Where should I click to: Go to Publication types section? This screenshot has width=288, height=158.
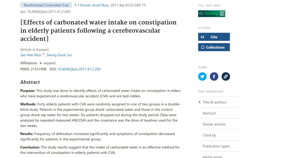click(x=216, y=146)
